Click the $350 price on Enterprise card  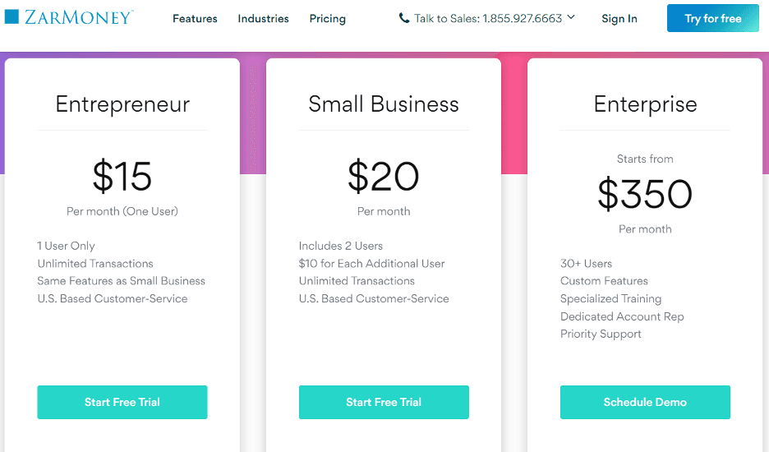coord(645,194)
